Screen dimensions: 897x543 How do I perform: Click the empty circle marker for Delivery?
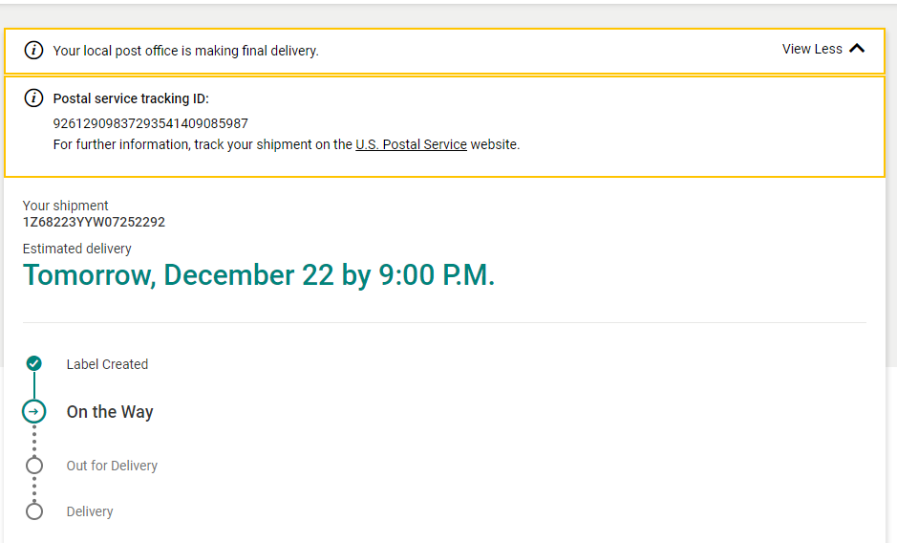point(34,511)
